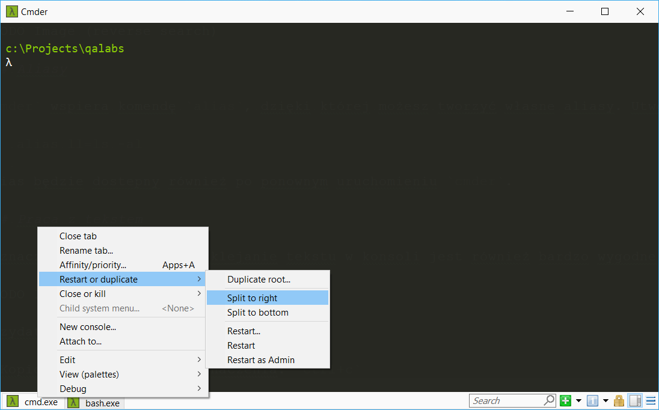Click the Cmder lambda icon in title bar

[x=11, y=11]
